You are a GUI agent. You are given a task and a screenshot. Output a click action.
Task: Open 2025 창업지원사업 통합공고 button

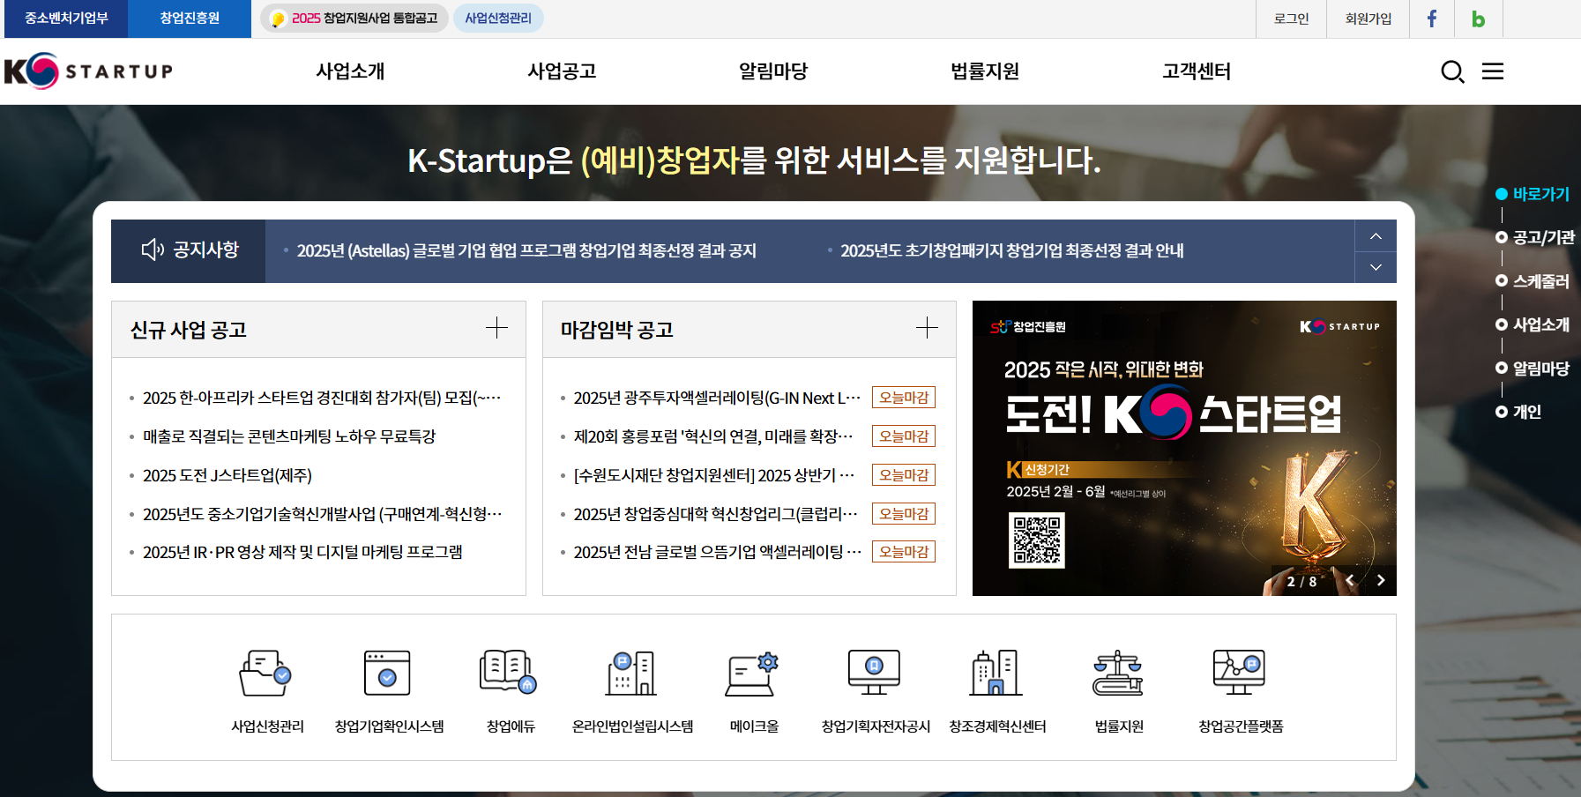point(354,19)
